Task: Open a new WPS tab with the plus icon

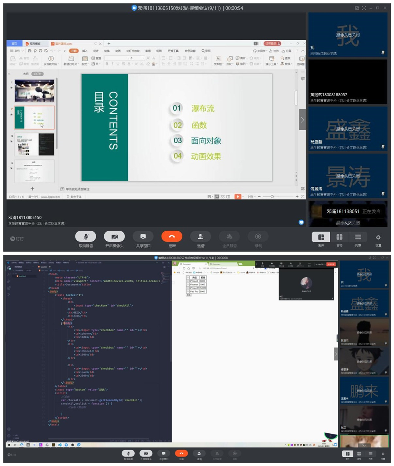Action: coord(109,44)
